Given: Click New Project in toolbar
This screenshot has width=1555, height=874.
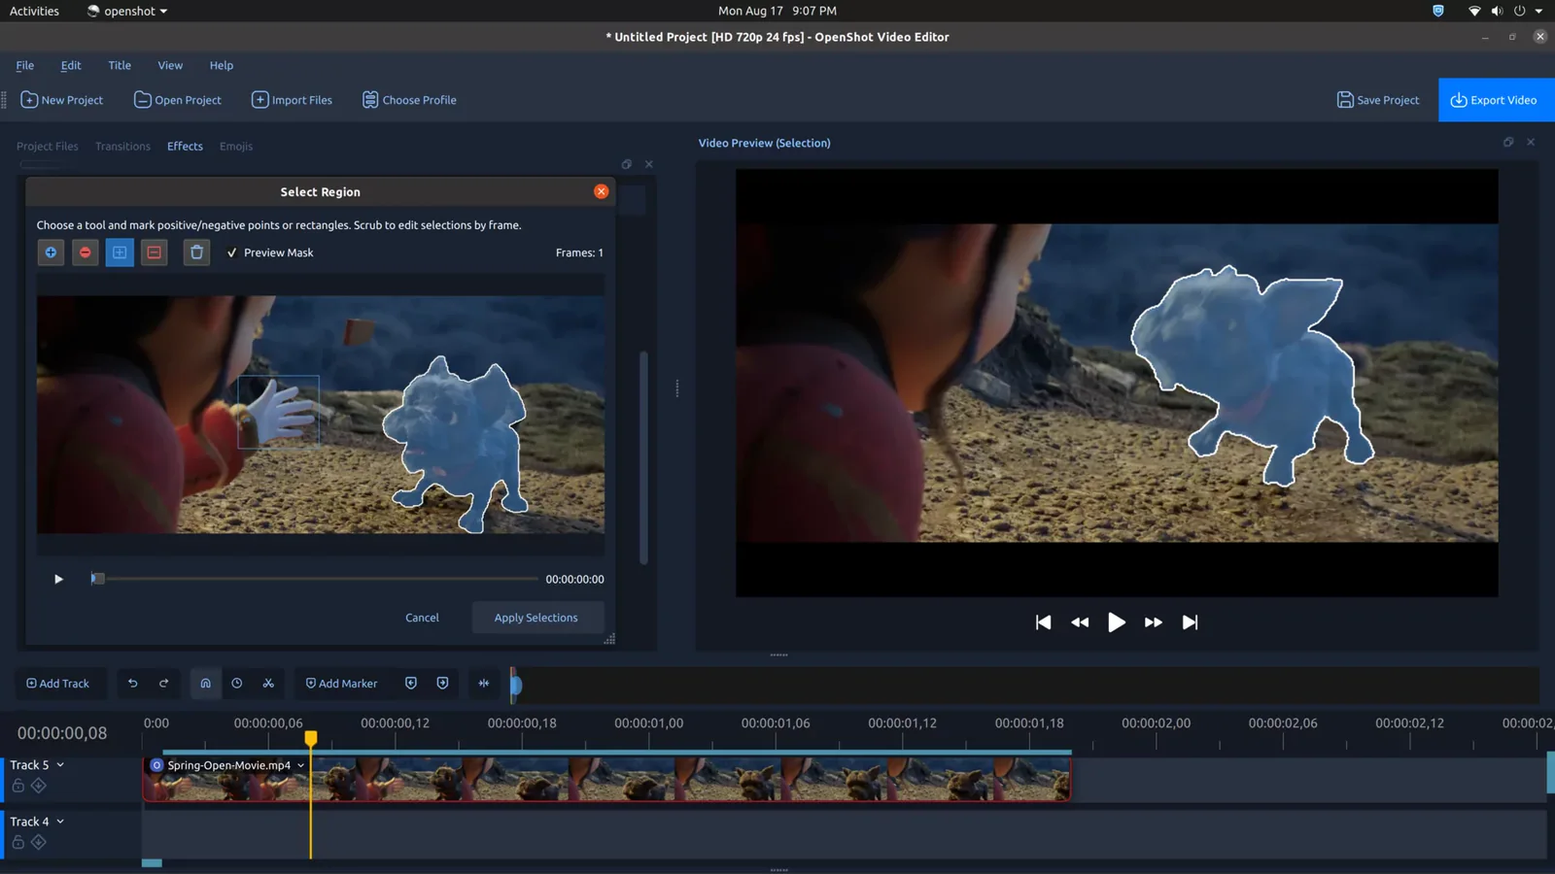Looking at the screenshot, I should pos(62,100).
